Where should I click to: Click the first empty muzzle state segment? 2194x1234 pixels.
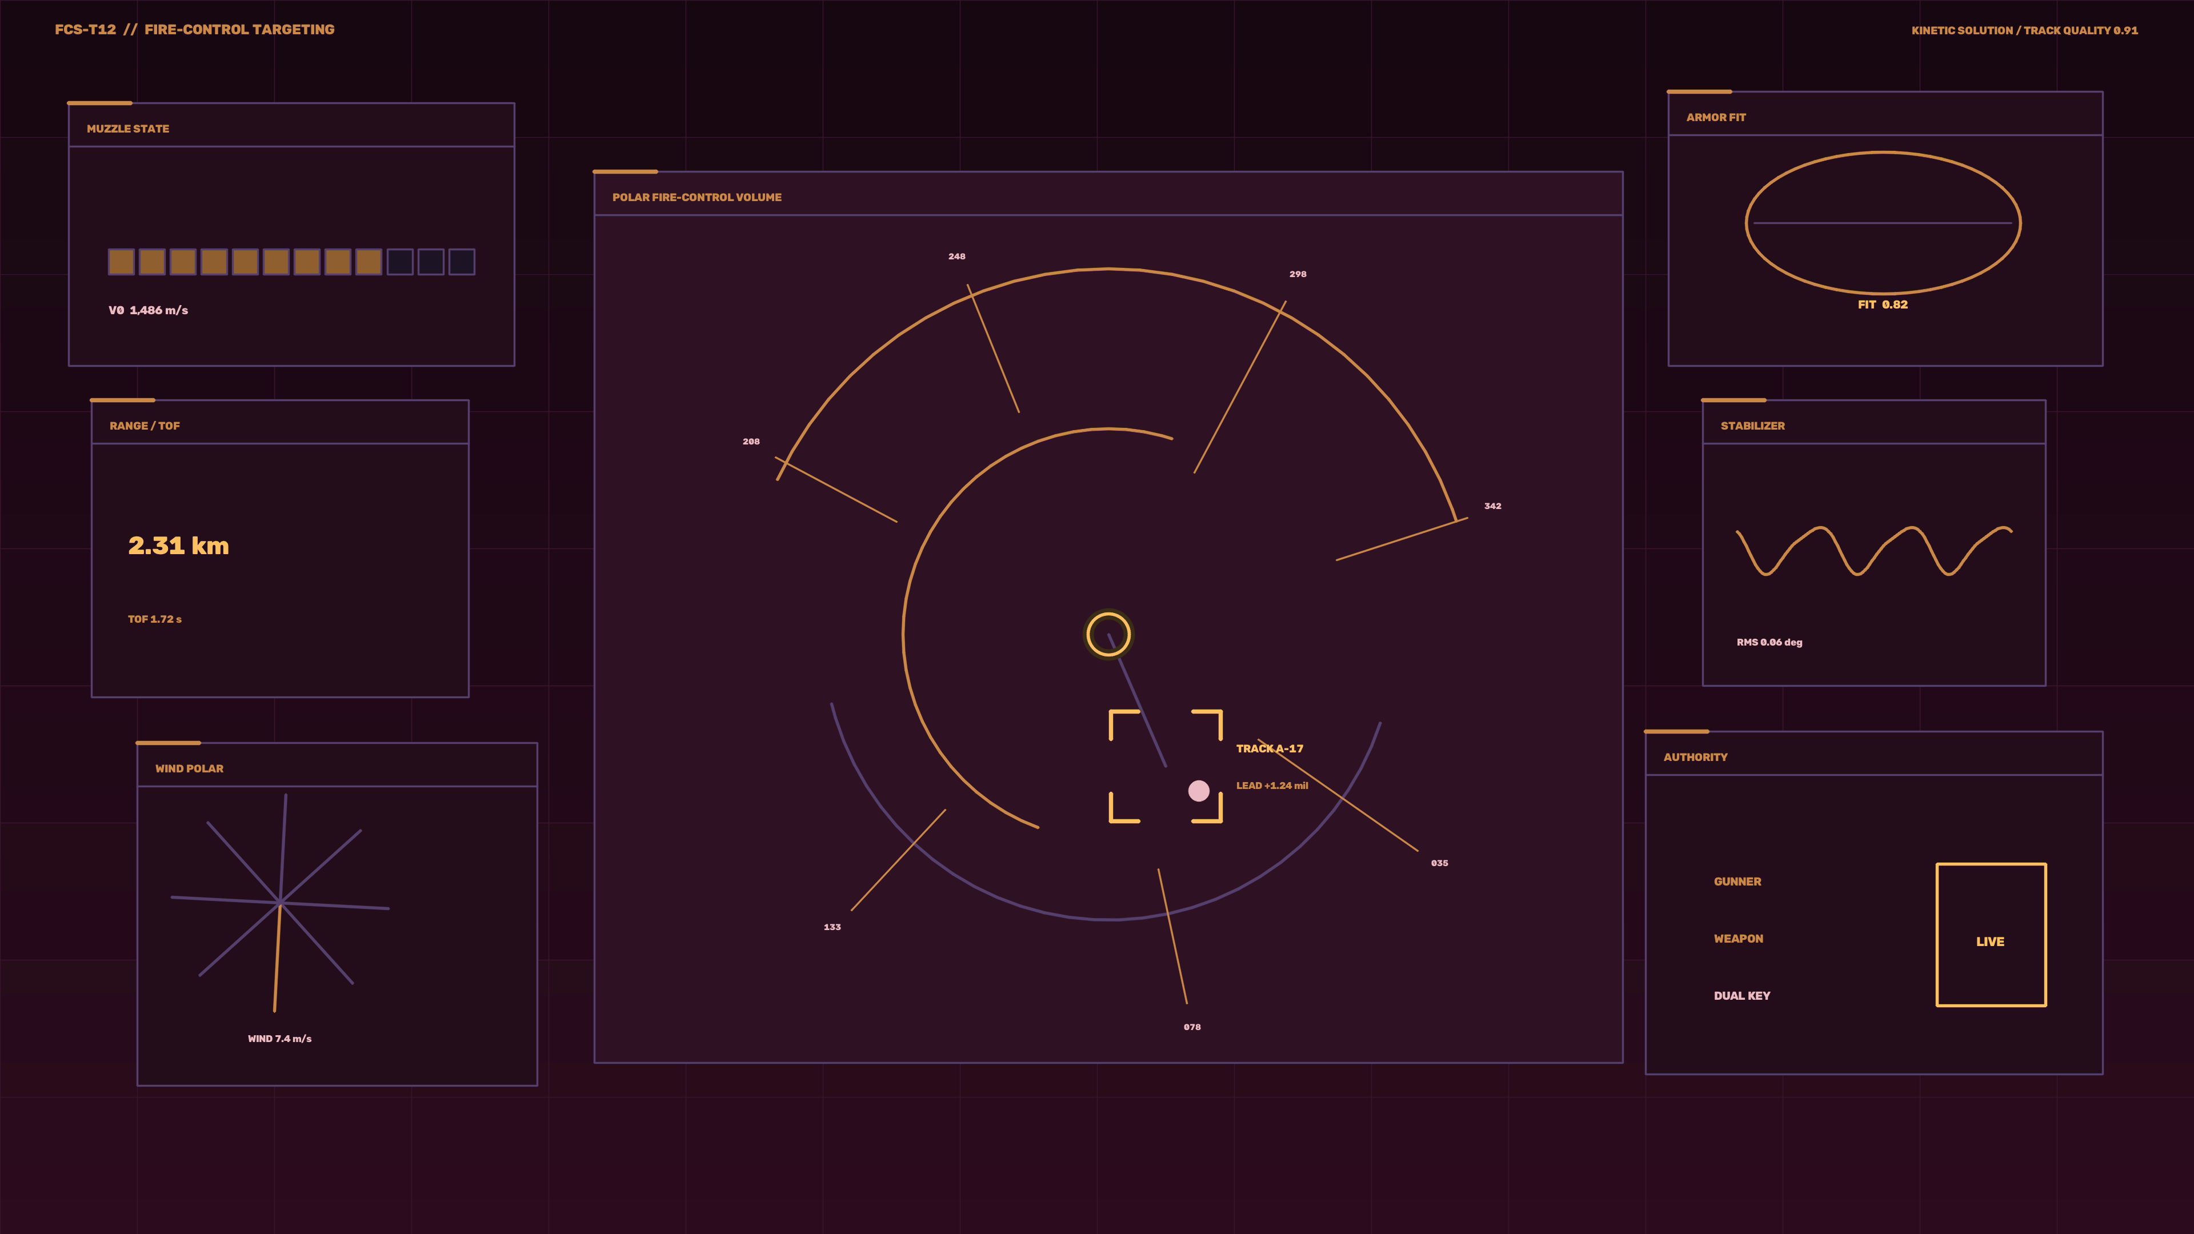point(399,262)
